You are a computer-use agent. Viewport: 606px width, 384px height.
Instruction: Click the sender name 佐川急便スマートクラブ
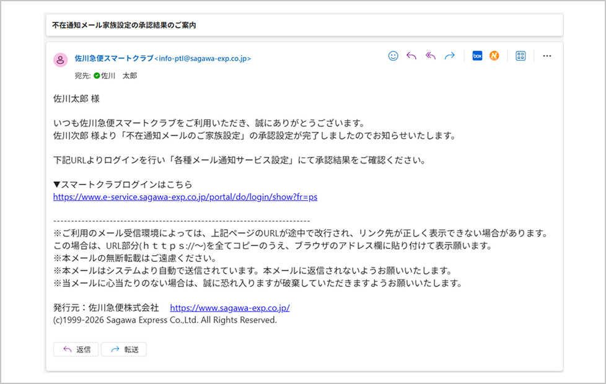click(113, 58)
